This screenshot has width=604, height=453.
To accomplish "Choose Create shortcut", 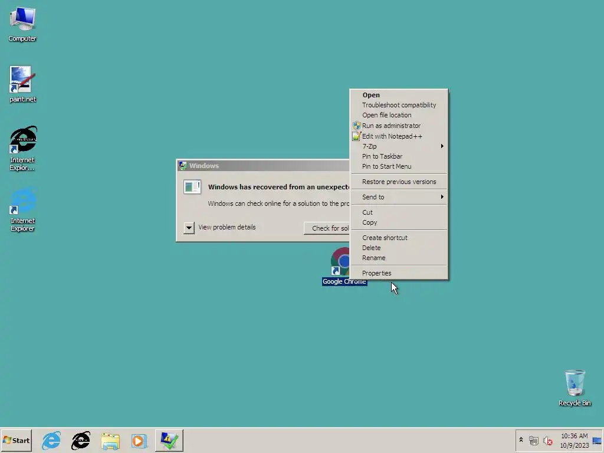I will click(399, 238).
